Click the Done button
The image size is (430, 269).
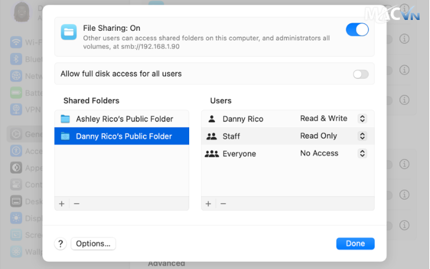tap(355, 244)
